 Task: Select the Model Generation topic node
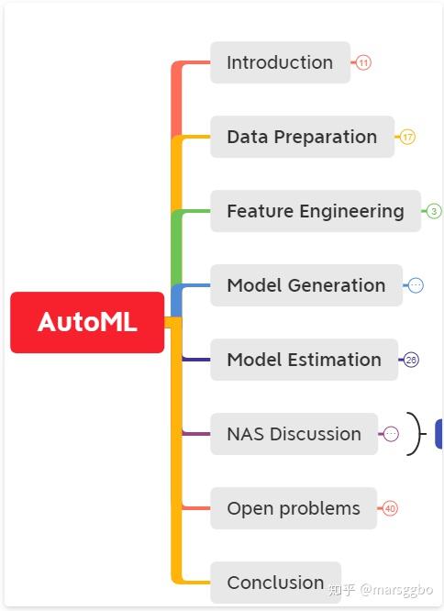click(306, 285)
